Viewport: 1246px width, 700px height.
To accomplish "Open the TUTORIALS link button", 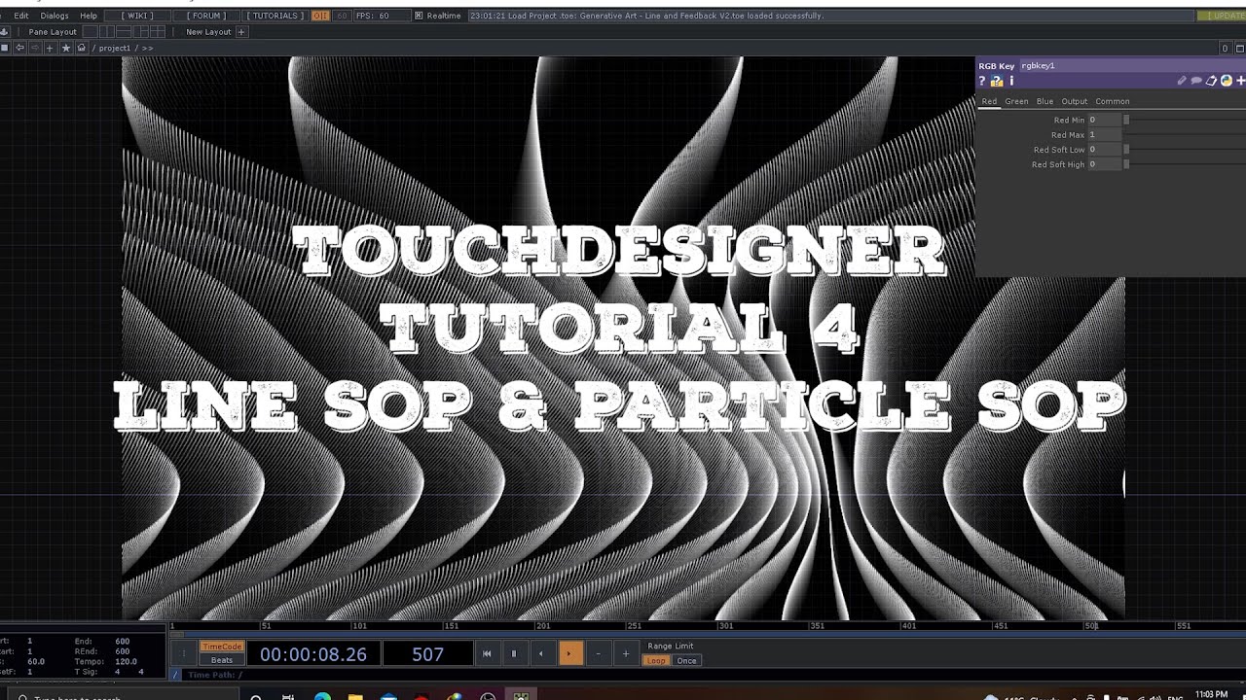I will (275, 16).
